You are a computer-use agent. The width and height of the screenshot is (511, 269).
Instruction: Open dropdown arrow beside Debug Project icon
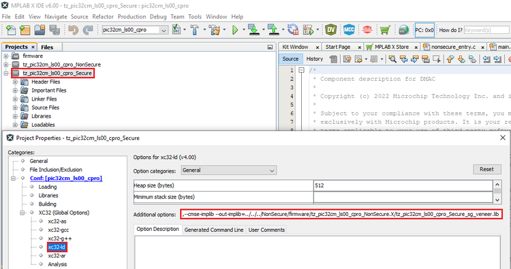coord(318,30)
